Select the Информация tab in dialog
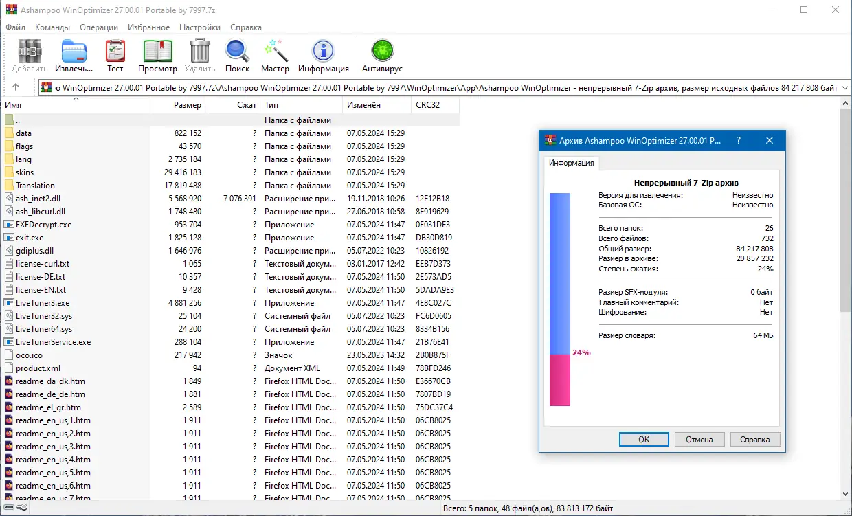The height and width of the screenshot is (516, 852). click(x=572, y=163)
